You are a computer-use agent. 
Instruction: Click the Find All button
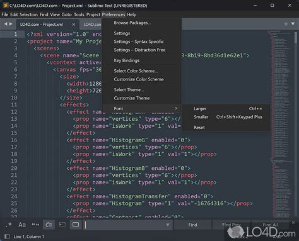pyautogui.click(x=270, y=225)
